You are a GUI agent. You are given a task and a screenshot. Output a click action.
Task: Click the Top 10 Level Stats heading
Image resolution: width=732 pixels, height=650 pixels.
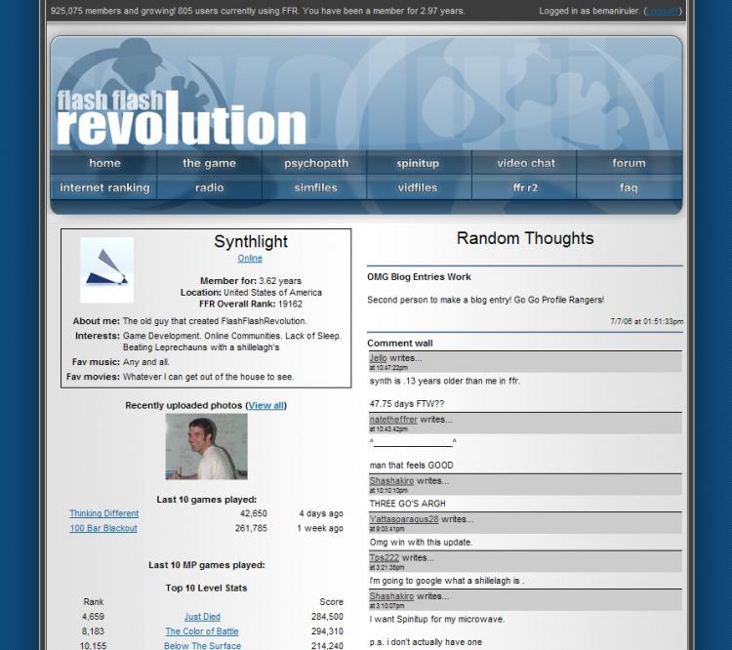tap(206, 588)
